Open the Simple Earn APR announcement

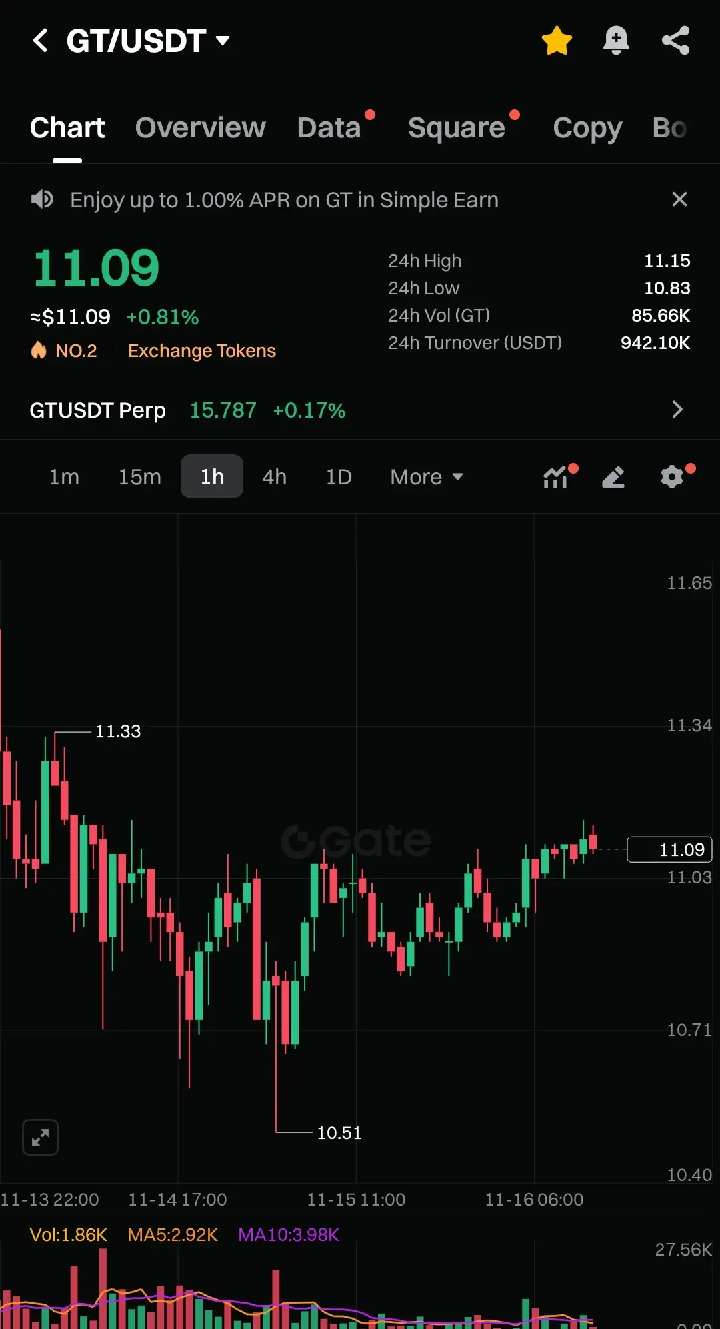tap(284, 200)
